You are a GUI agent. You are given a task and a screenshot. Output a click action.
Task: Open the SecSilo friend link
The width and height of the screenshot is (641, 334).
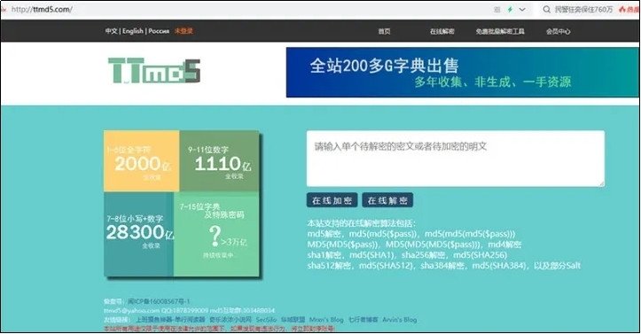pos(266,320)
